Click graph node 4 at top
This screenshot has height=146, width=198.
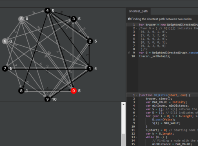click(x=47, y=11)
